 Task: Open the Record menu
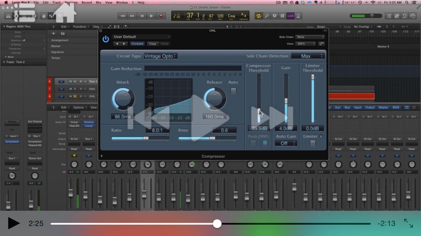86,2
